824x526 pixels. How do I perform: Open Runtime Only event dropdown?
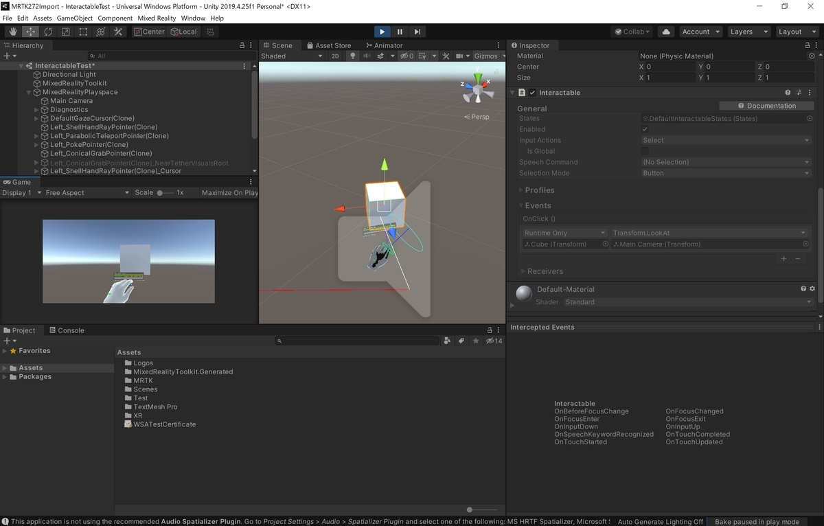(x=565, y=233)
